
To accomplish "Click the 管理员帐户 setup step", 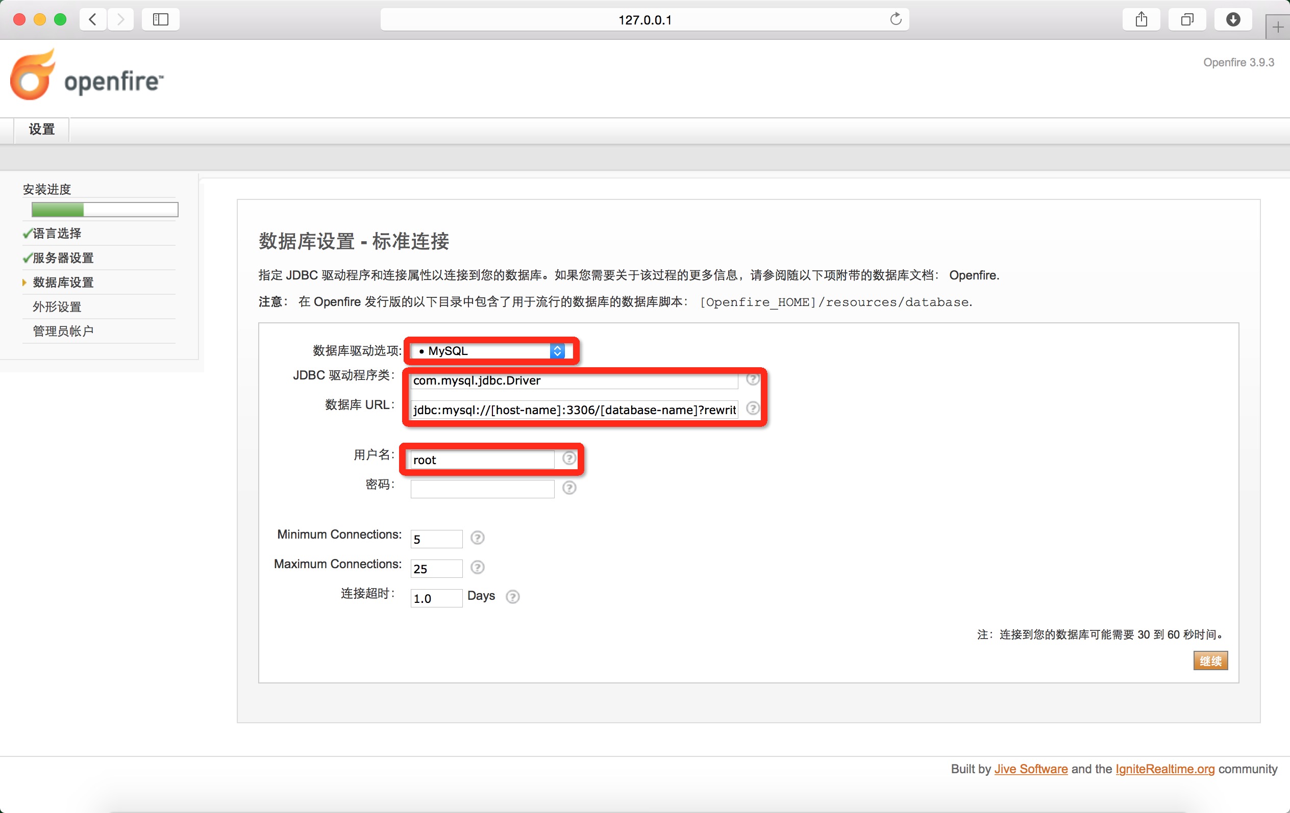I will coord(63,331).
